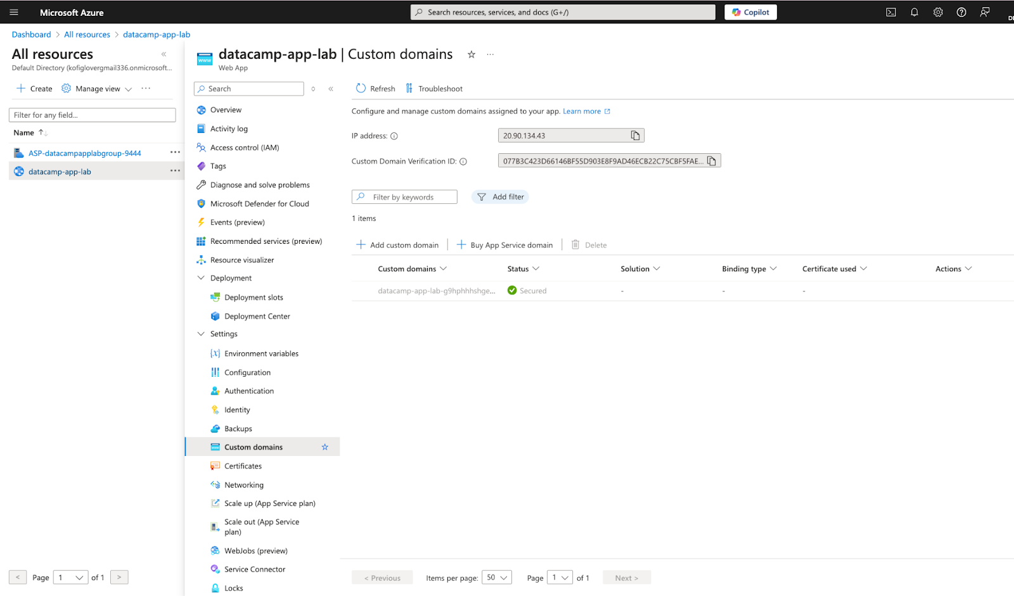Open Activity log menu item

click(229, 129)
